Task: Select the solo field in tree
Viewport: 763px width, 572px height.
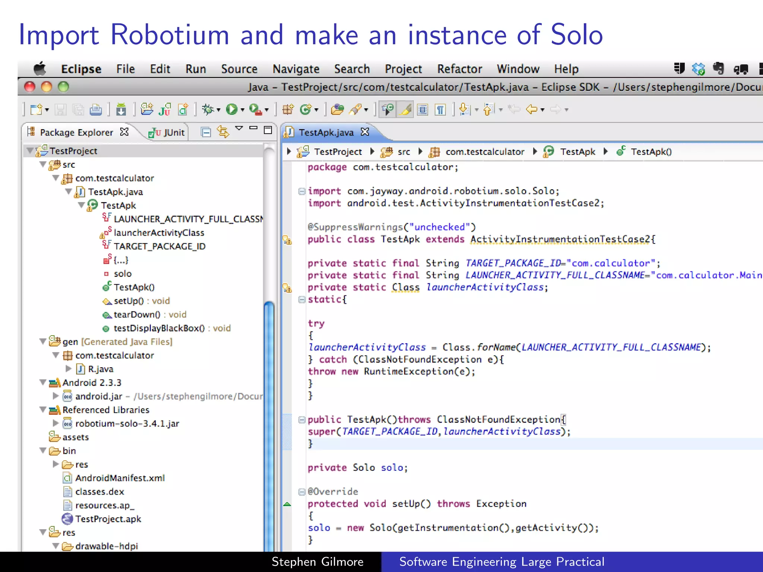Action: click(x=117, y=274)
